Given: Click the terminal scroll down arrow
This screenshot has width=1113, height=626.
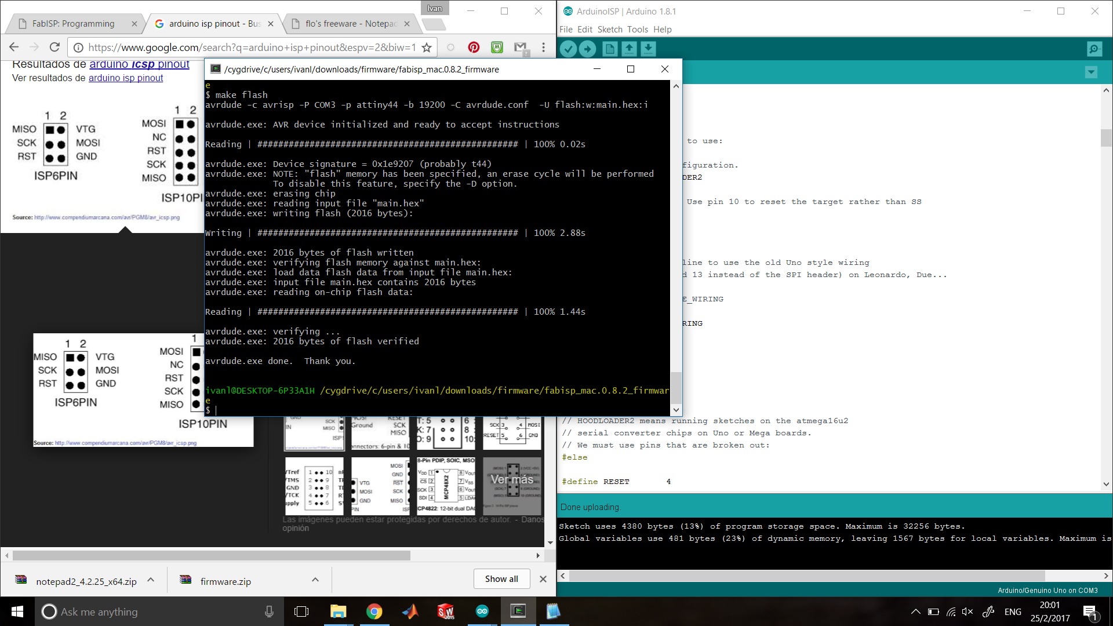Looking at the screenshot, I should (x=676, y=410).
